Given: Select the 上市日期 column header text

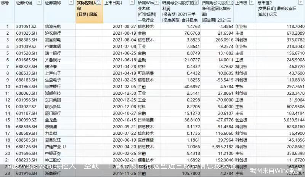Looking at the screenshot, I should (x=113, y=3).
